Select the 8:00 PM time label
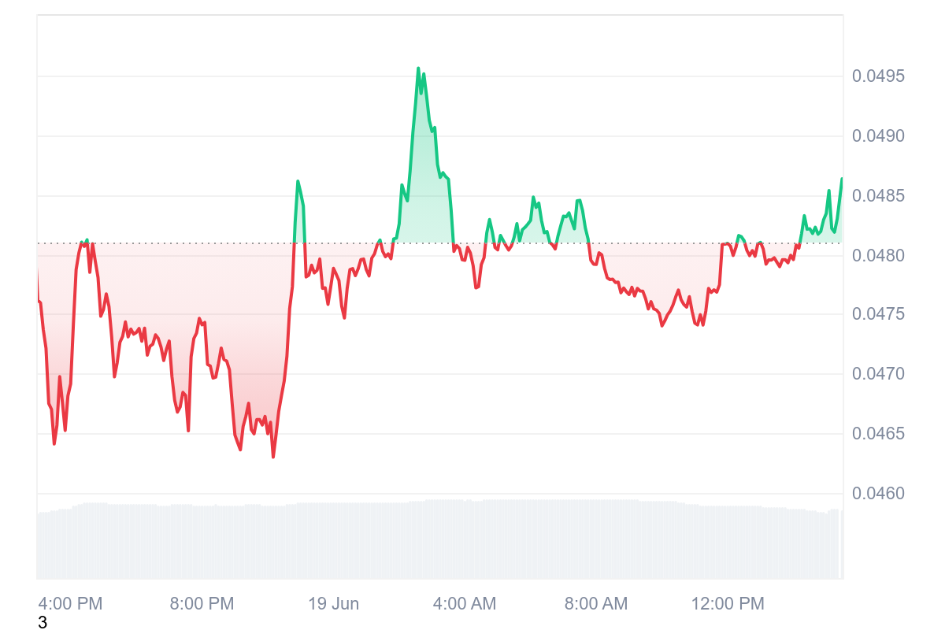Screen dimensions: 945x630 (x=202, y=604)
